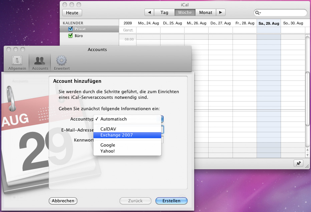Choose Google account type
This screenshot has height=212, width=311.
[127, 145]
